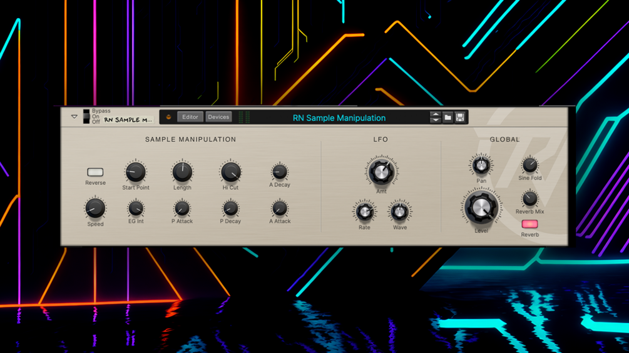629x353 pixels.
Task: Click the large Level knob
Action: (x=481, y=207)
